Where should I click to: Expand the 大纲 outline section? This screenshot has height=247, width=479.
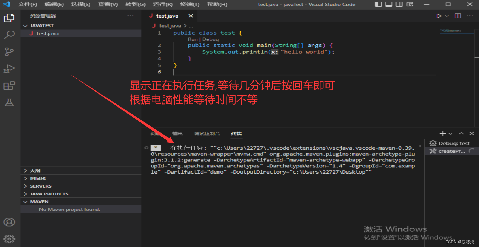click(x=81, y=171)
